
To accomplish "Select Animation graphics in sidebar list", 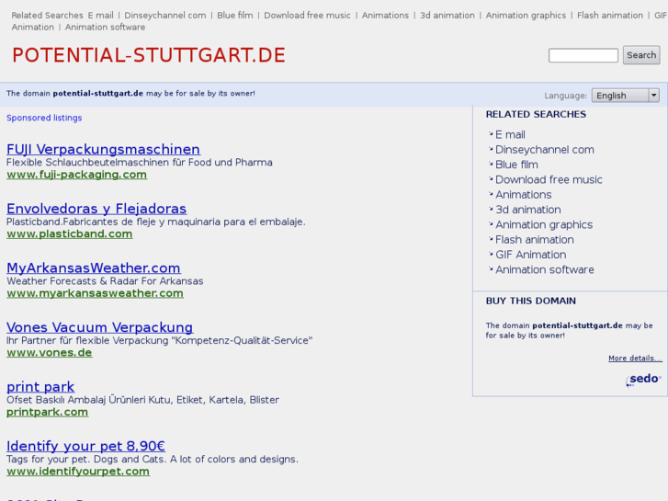I will click(x=544, y=224).
